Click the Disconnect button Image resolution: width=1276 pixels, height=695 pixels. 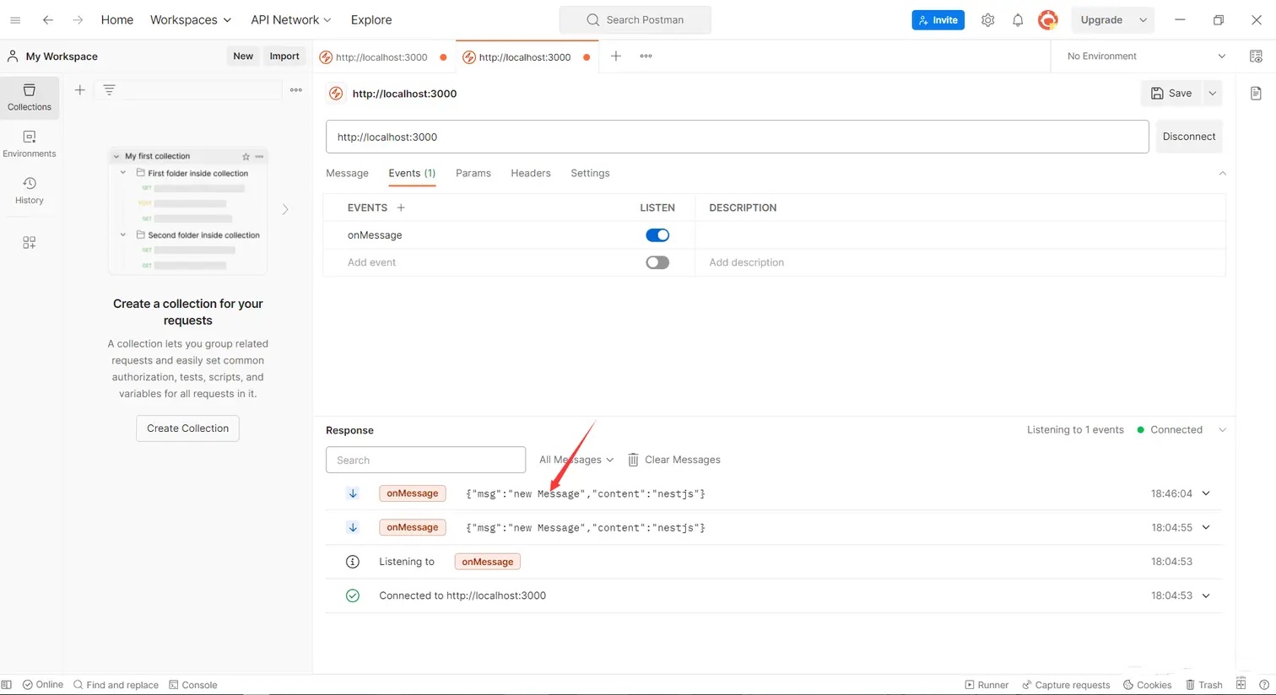[1188, 137]
